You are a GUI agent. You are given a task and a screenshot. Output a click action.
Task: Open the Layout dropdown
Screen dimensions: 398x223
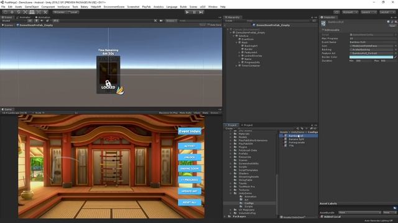click(387, 12)
